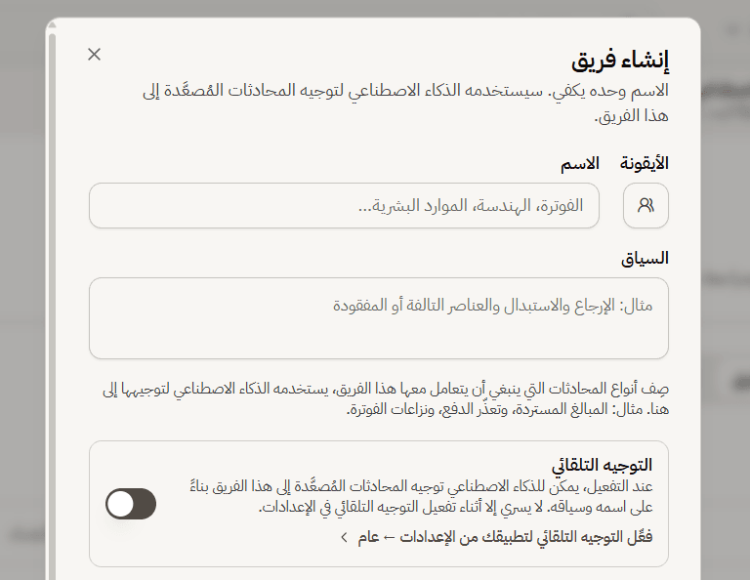Click the scrollbar's up arrow at dialog top
Image resolution: width=750 pixels, height=580 pixels.
pos(52,24)
